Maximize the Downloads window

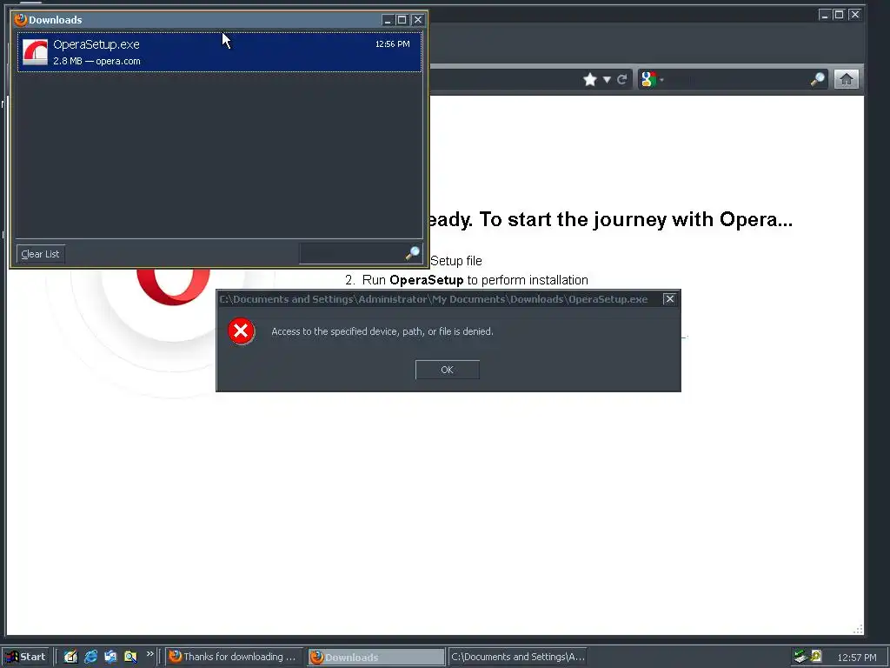[402, 20]
